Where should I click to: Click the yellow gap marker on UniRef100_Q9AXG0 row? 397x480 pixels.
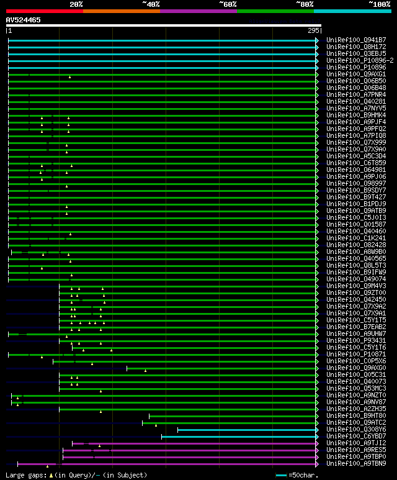tap(145, 371)
